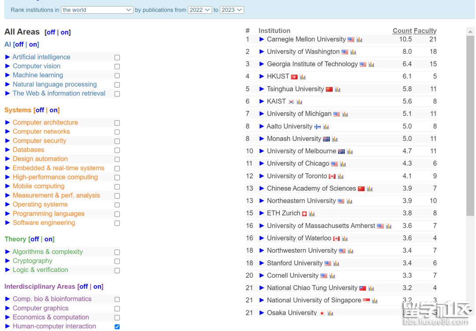The image size is (476, 331).
Task: Expand University of Toronto faculty list
Action: point(262,176)
